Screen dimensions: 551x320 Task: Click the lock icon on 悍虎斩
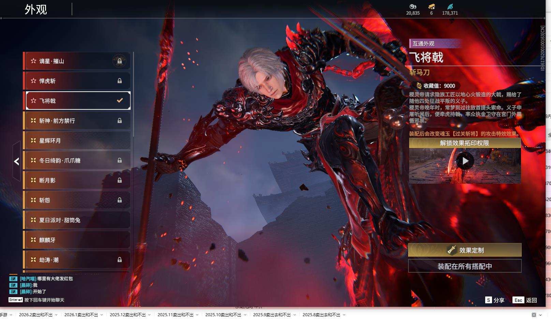[120, 81]
